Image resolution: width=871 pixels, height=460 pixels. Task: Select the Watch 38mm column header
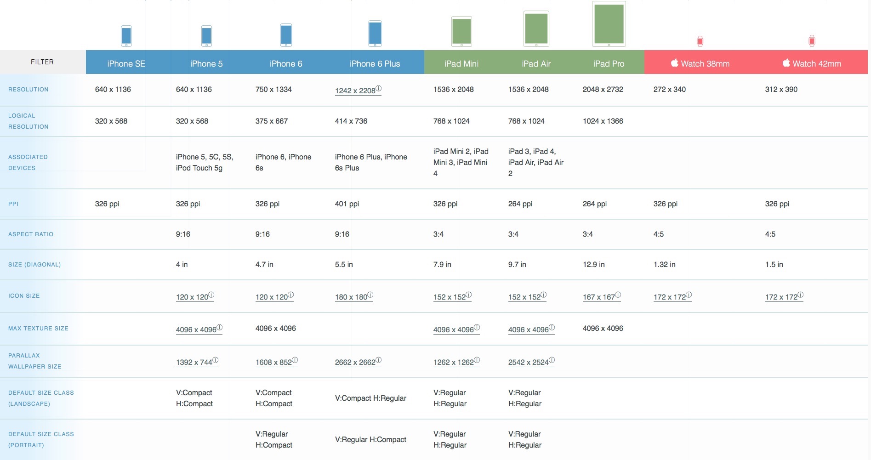pos(700,64)
